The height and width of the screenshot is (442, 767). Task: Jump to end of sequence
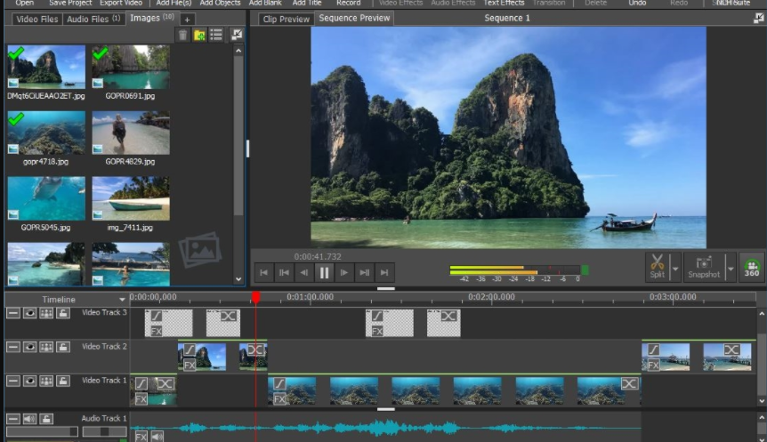click(x=384, y=273)
